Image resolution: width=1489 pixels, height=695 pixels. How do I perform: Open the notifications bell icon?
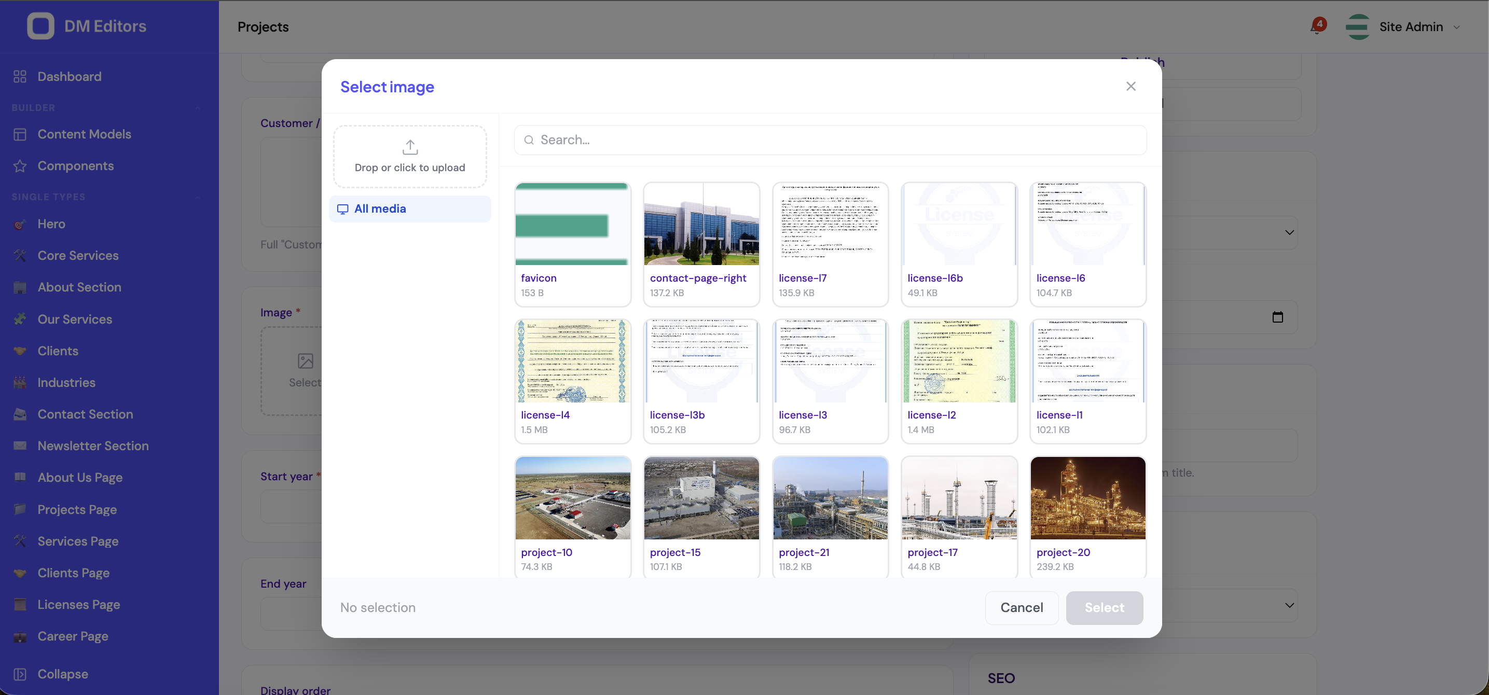point(1317,27)
